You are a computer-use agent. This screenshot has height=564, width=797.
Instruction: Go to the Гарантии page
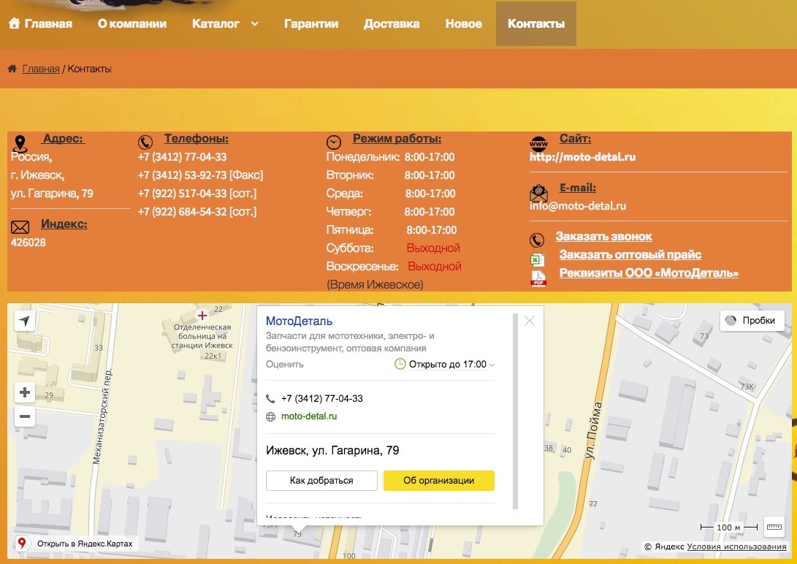point(311,23)
